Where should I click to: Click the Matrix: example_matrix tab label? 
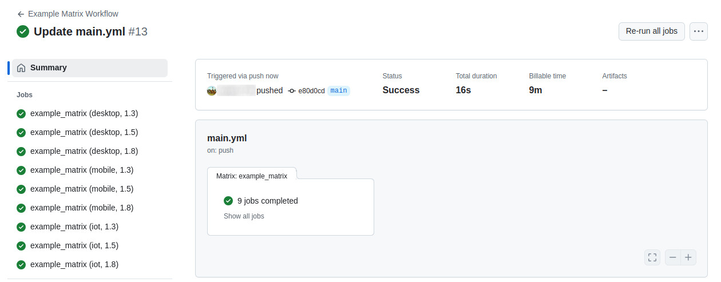tap(252, 176)
